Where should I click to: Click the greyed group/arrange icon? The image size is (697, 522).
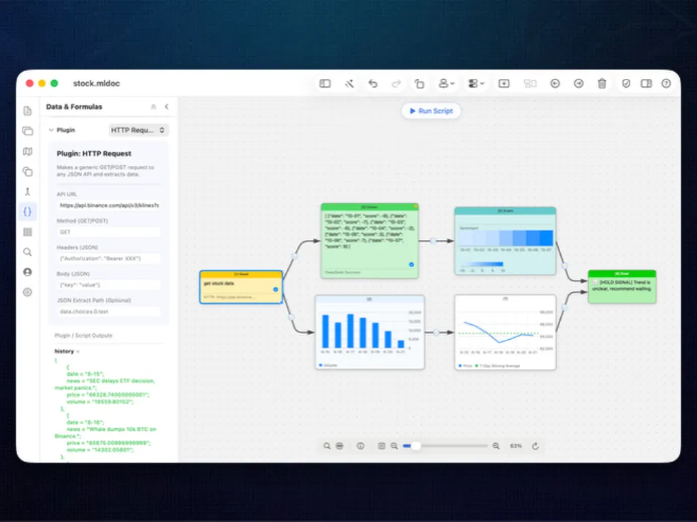[530, 84]
